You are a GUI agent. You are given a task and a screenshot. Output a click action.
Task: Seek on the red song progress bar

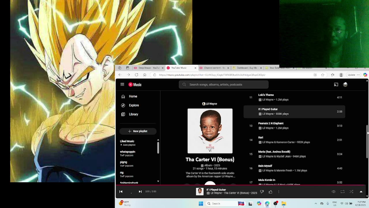[x=241, y=185]
